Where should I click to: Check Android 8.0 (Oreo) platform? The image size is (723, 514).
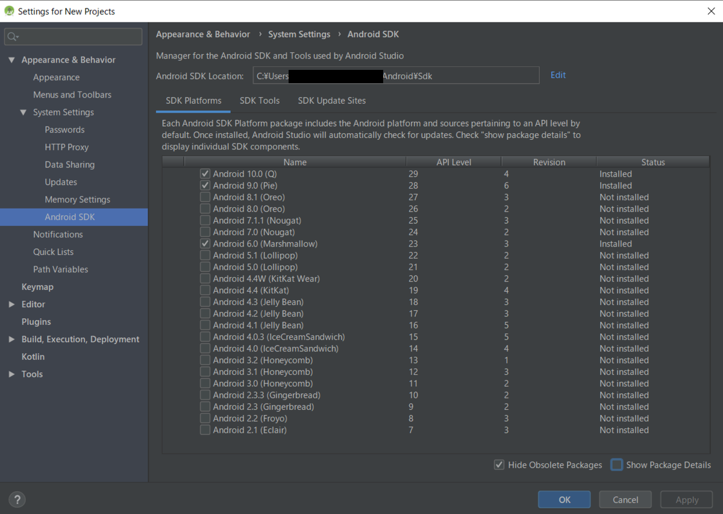click(205, 208)
